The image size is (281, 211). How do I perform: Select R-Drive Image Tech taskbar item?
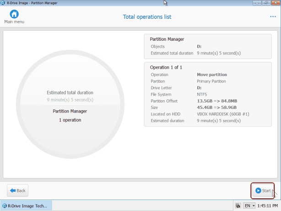coord(26,206)
